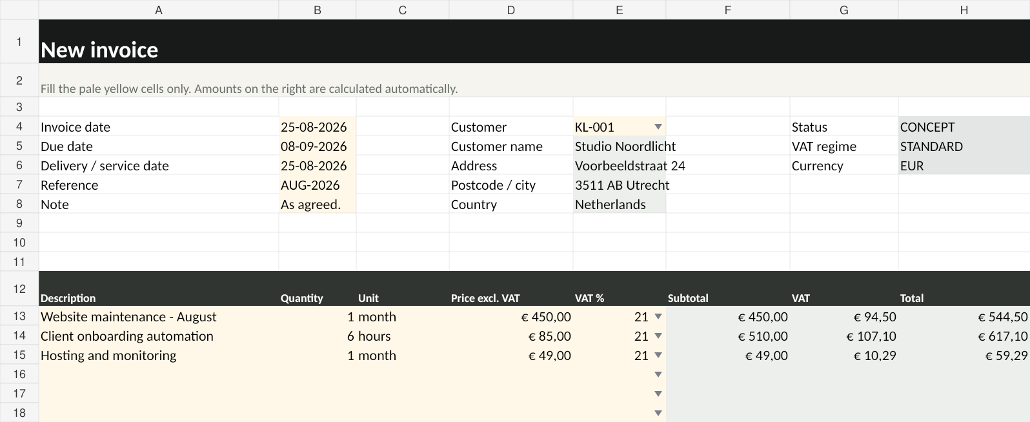
Task: Click the 'Price excl. VAT' heading
Action: point(485,298)
